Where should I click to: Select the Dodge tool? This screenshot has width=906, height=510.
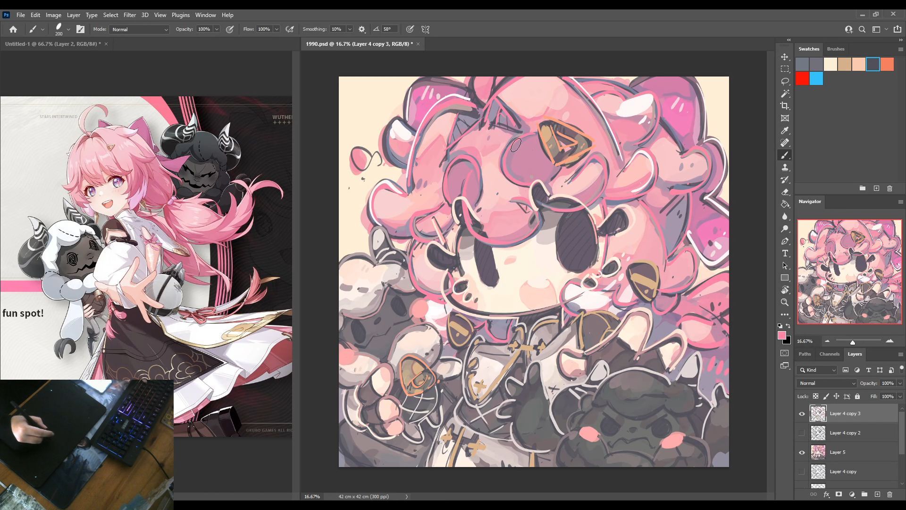785,229
